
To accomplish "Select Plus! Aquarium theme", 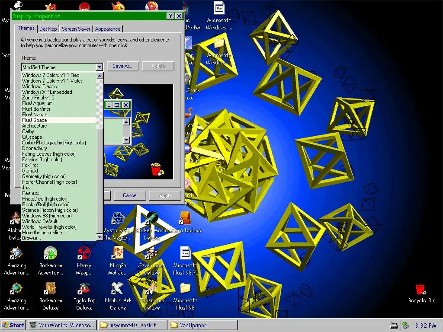I will [59, 103].
